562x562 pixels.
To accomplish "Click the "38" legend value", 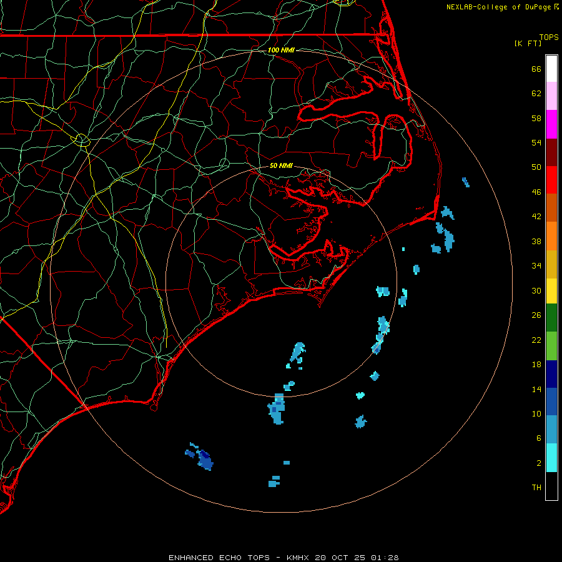I will [x=536, y=242].
